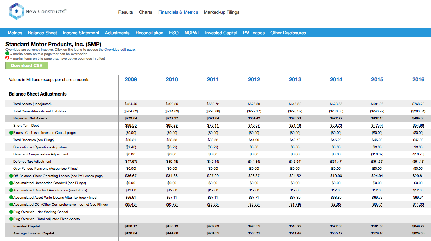Open 2013 Accumulated OCI value ($1.79)
This screenshot has width=431, height=241.
pyautogui.click(x=295, y=205)
